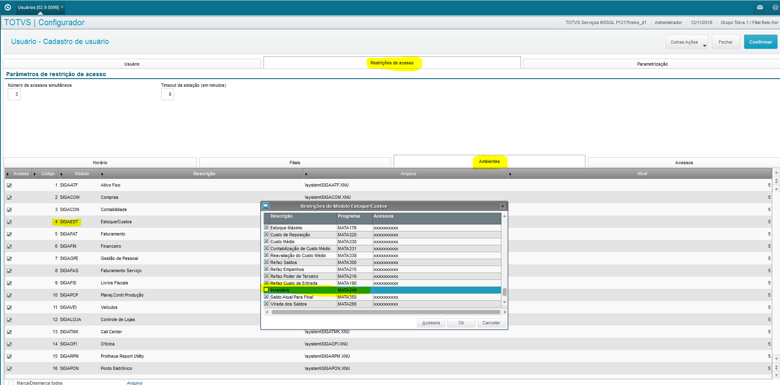The height and width of the screenshot is (385, 780).
Task: Select the Restrições de acesso tab
Action: [392, 63]
